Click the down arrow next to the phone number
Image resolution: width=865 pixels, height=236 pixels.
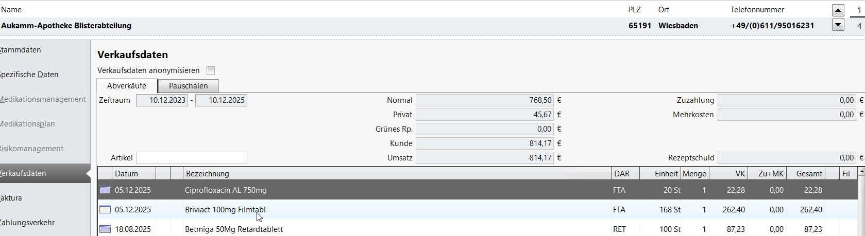pyautogui.click(x=838, y=25)
